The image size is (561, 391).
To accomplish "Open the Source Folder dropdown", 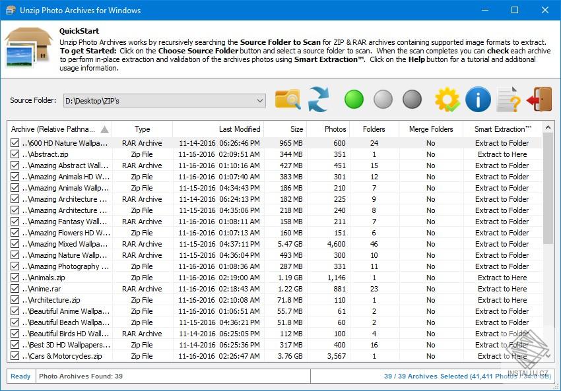I will pos(260,100).
